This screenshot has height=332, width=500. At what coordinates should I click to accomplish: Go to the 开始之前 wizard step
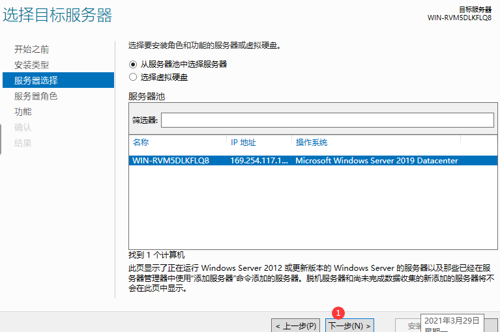click(31, 49)
